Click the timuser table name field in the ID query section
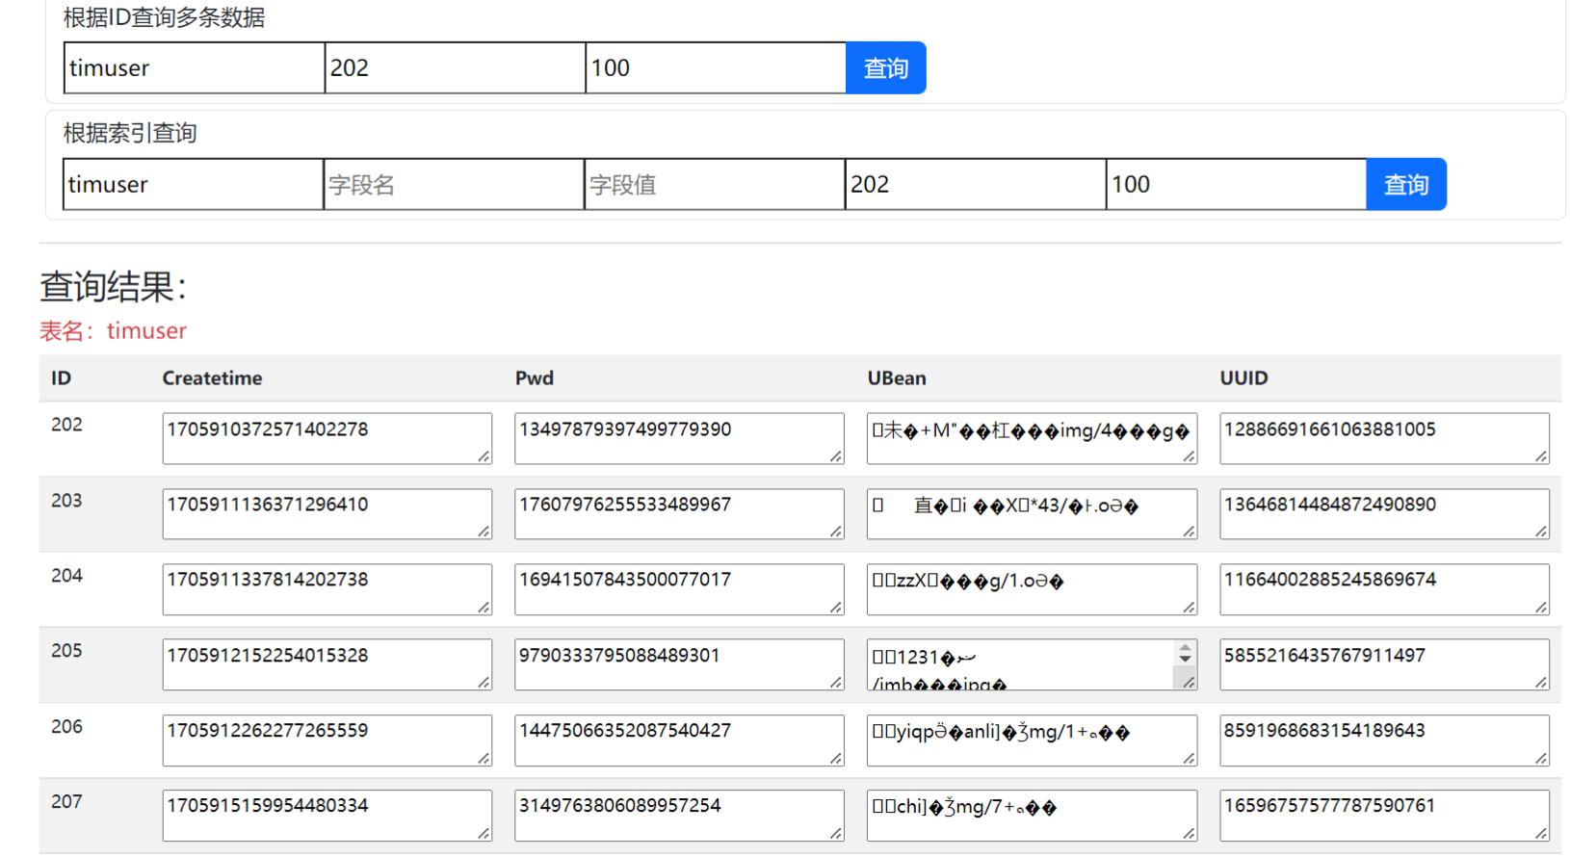 click(x=194, y=68)
